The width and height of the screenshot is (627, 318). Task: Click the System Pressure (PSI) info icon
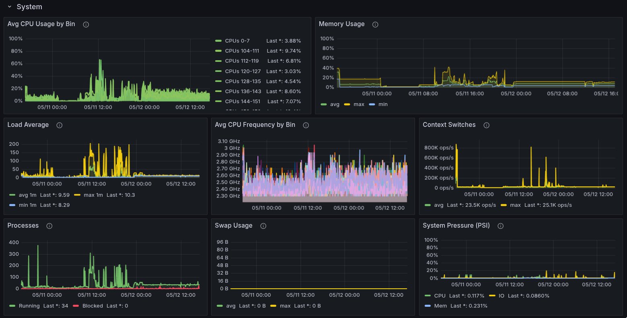501,226
